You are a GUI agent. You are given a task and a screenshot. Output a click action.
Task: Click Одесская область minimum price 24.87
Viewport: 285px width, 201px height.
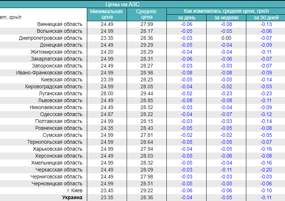[x=107, y=114]
